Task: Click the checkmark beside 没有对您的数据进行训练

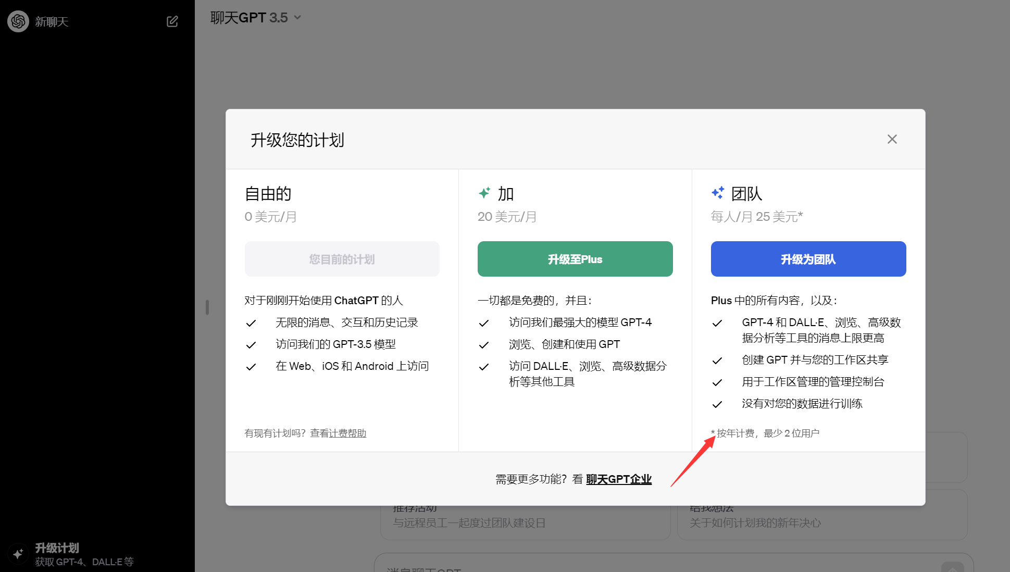Action: [717, 405]
